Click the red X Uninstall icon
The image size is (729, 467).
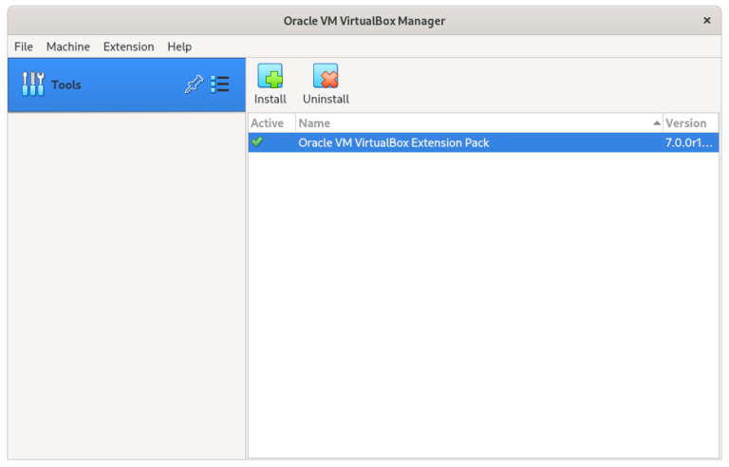(x=326, y=77)
